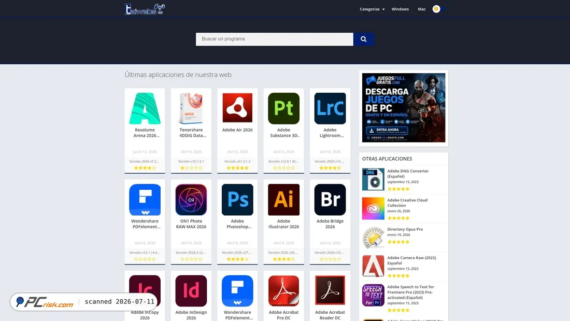This screenshot has width=570, height=321.
Task: Toggle the dark mode switch
Action: tap(439, 9)
